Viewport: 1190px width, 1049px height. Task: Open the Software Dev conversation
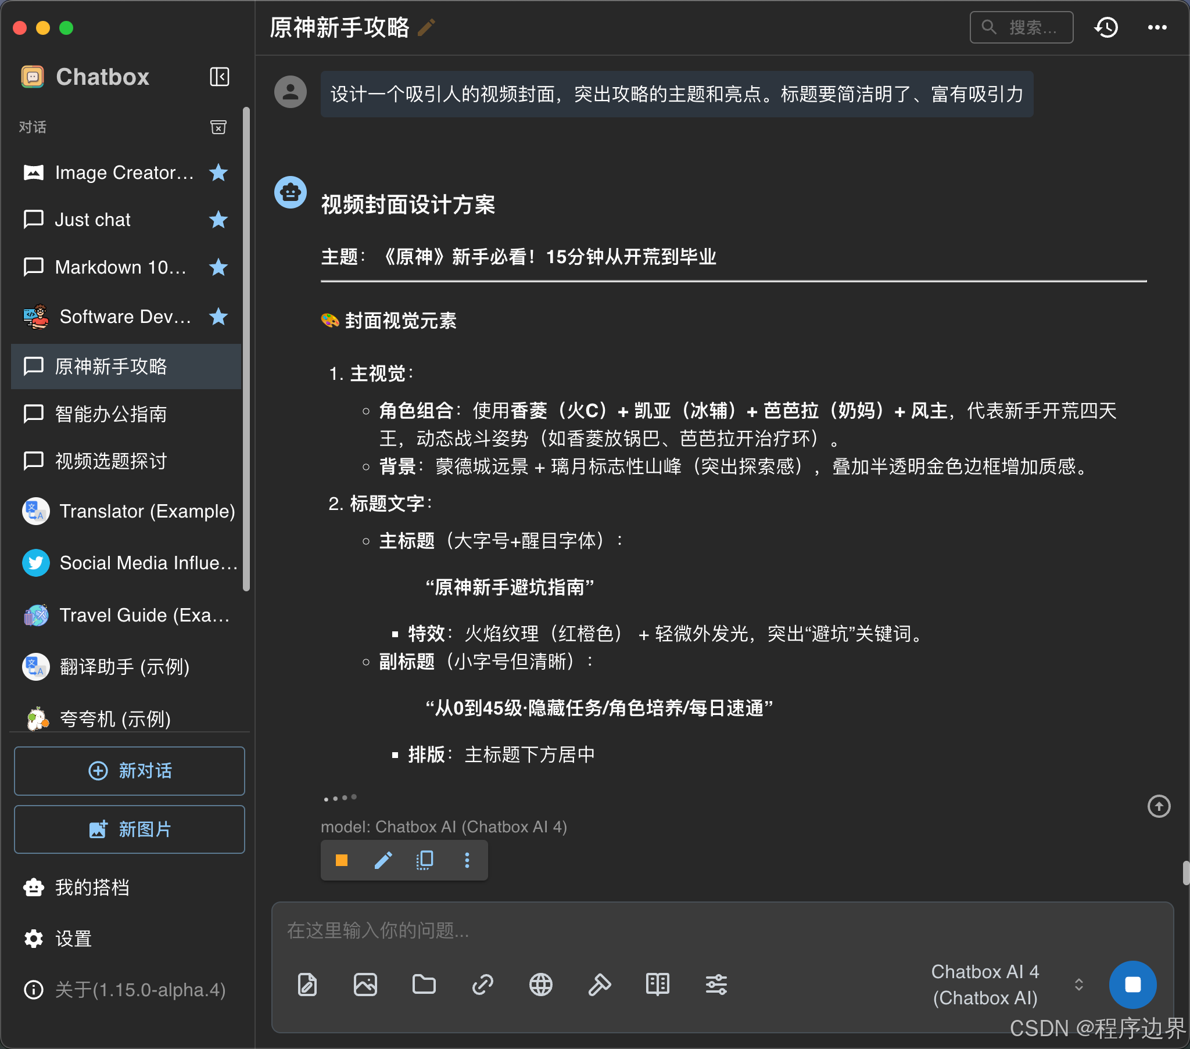(126, 317)
